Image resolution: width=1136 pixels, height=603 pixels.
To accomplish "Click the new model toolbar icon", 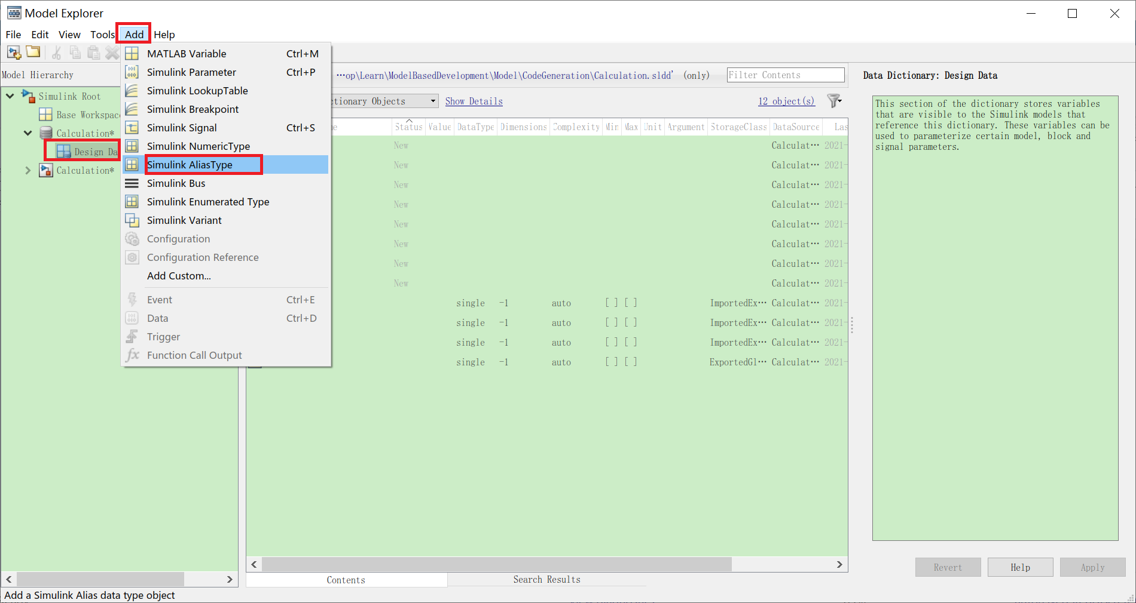I will coord(14,53).
